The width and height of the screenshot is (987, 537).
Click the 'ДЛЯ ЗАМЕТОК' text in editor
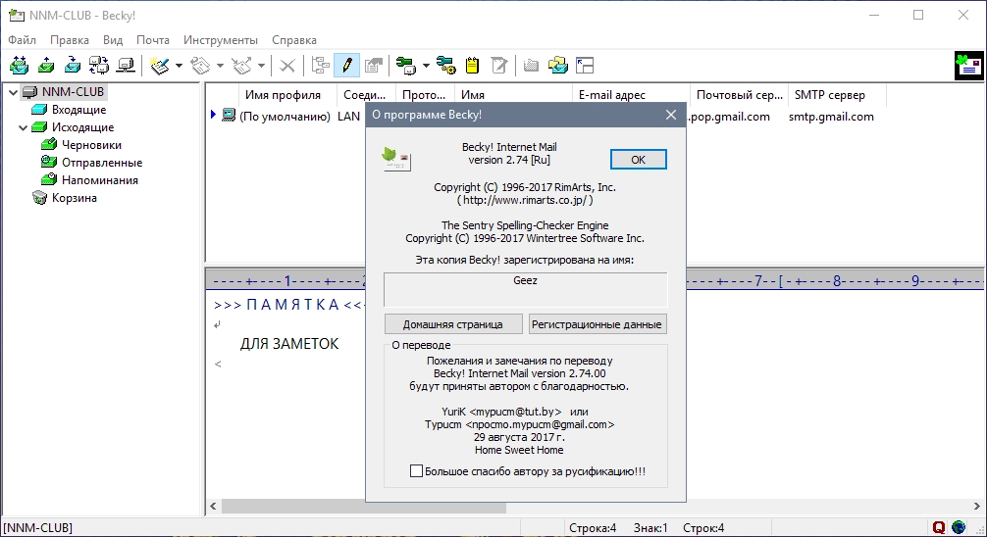click(x=289, y=344)
